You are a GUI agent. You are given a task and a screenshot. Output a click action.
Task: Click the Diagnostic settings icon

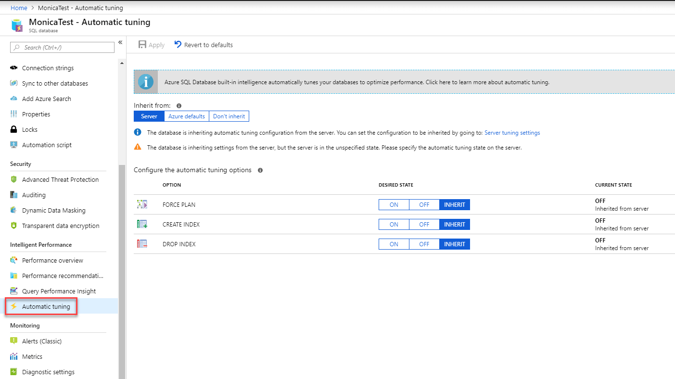(14, 372)
